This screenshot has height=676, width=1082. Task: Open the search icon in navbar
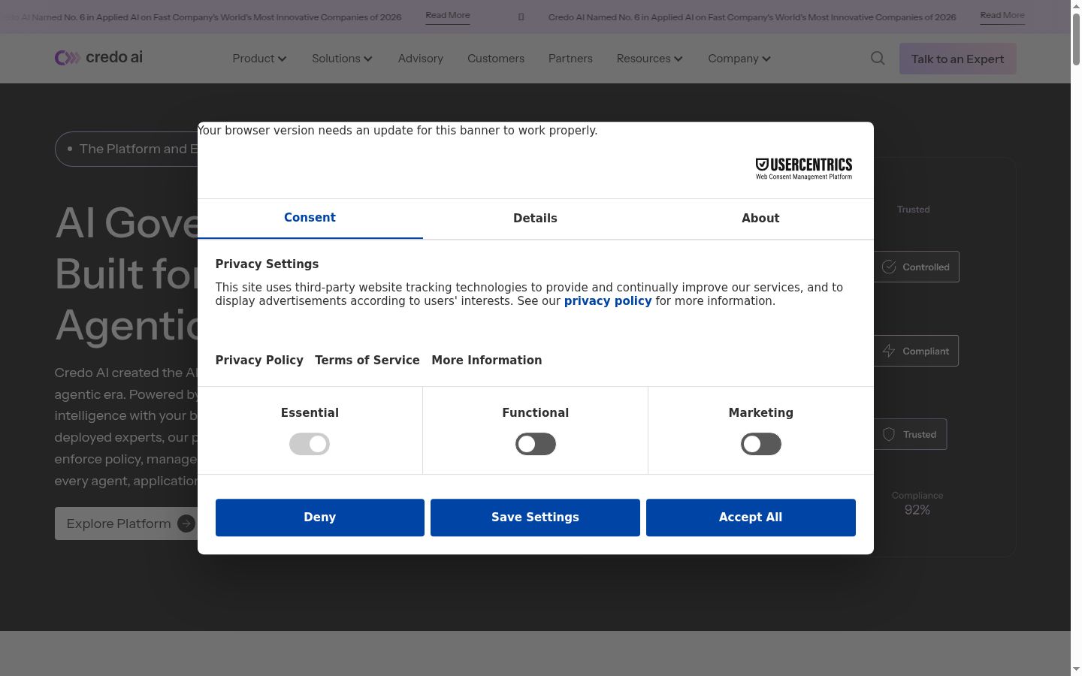878,58
